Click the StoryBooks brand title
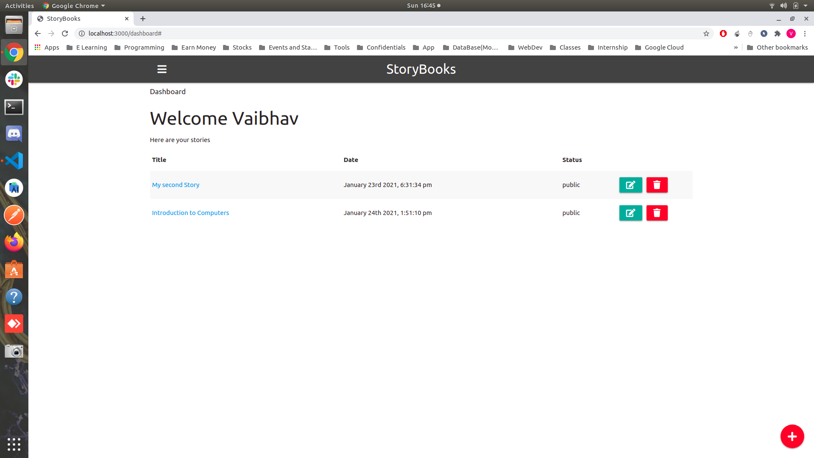814x458 pixels. pyautogui.click(x=421, y=69)
